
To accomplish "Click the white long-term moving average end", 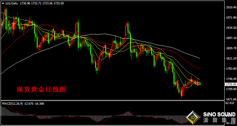I will pos(200,58).
